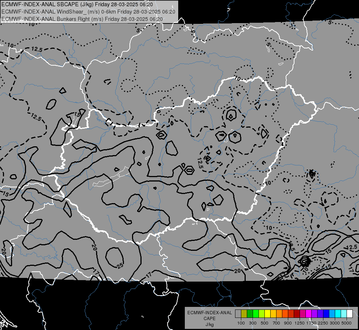Click the white swatch ending the legend
Image resolution: width=359 pixels, height=330 pixels.
(350, 313)
